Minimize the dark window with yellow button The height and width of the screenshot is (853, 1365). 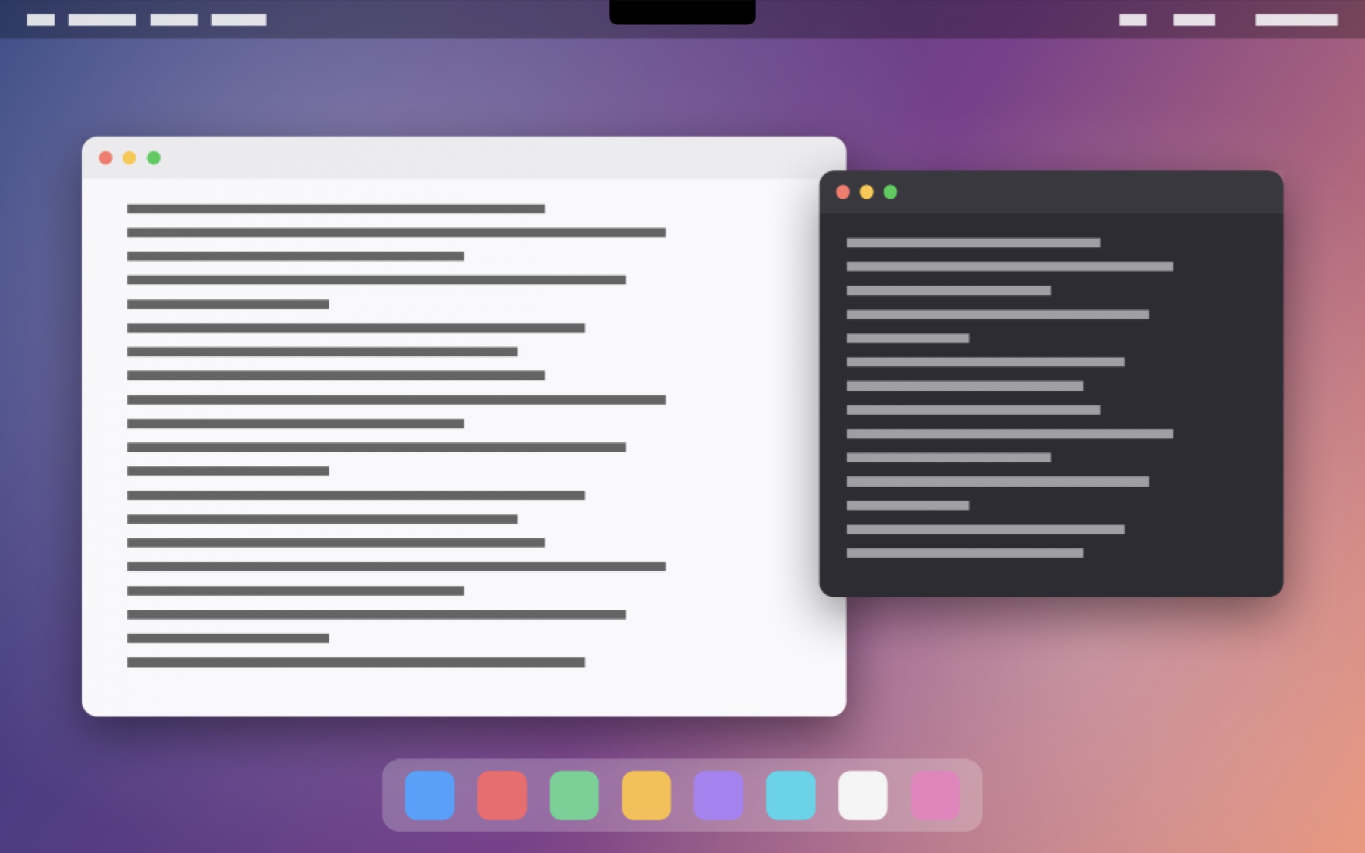867,192
